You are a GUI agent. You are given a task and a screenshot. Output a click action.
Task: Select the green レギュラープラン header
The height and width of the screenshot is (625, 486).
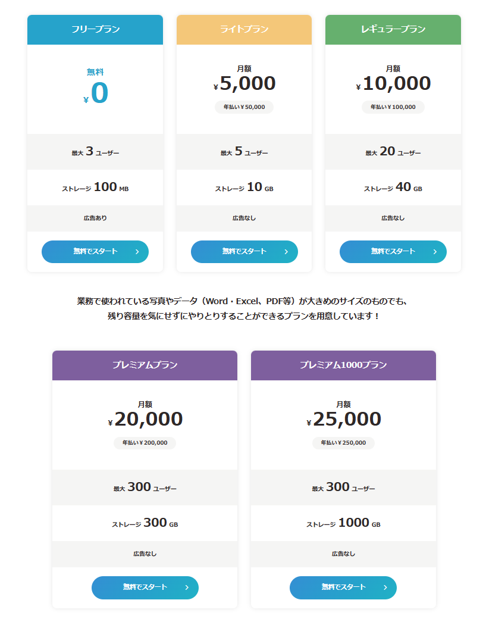pos(393,30)
